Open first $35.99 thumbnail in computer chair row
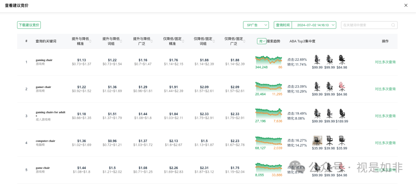 coord(317,141)
